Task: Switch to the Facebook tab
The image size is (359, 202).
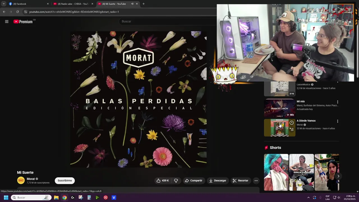Action: (x=28, y=4)
